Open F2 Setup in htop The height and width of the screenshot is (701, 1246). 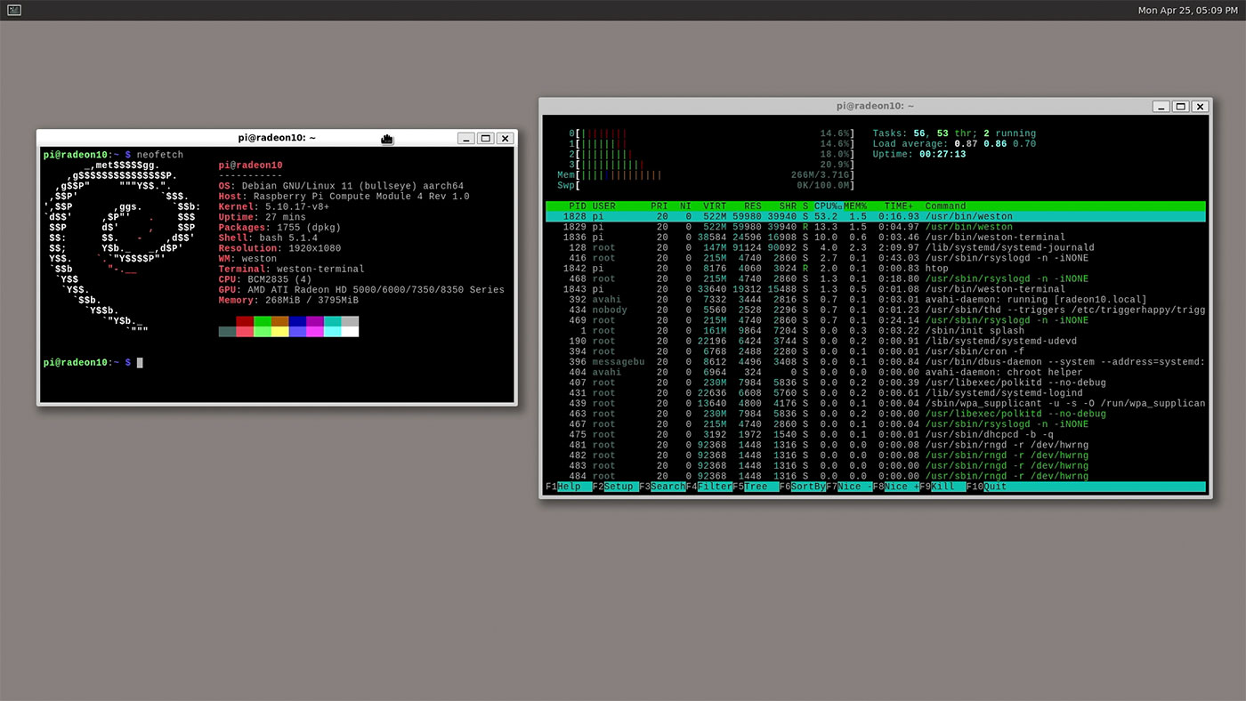(x=615, y=487)
